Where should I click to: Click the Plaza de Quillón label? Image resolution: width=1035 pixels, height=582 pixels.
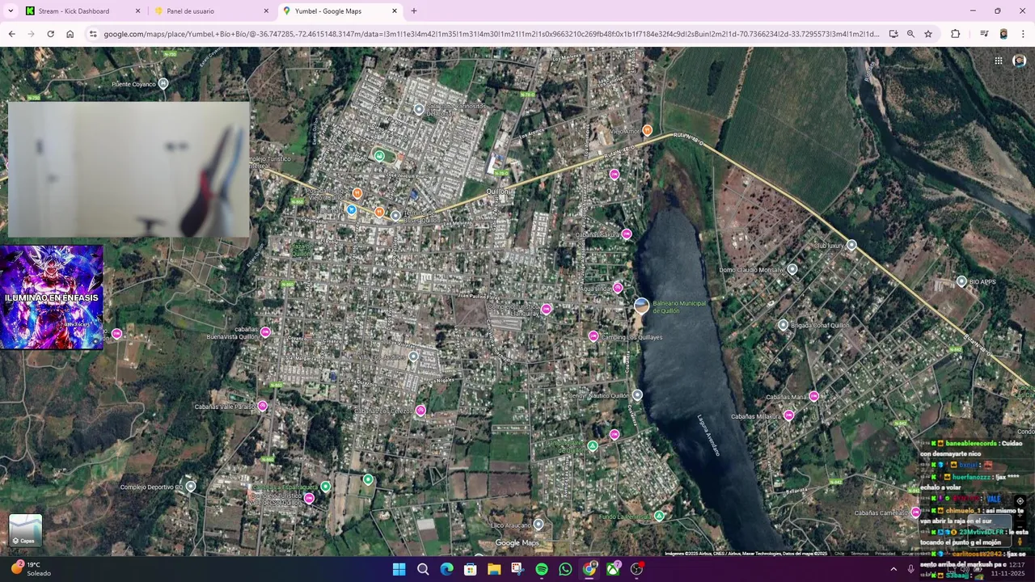click(301, 250)
